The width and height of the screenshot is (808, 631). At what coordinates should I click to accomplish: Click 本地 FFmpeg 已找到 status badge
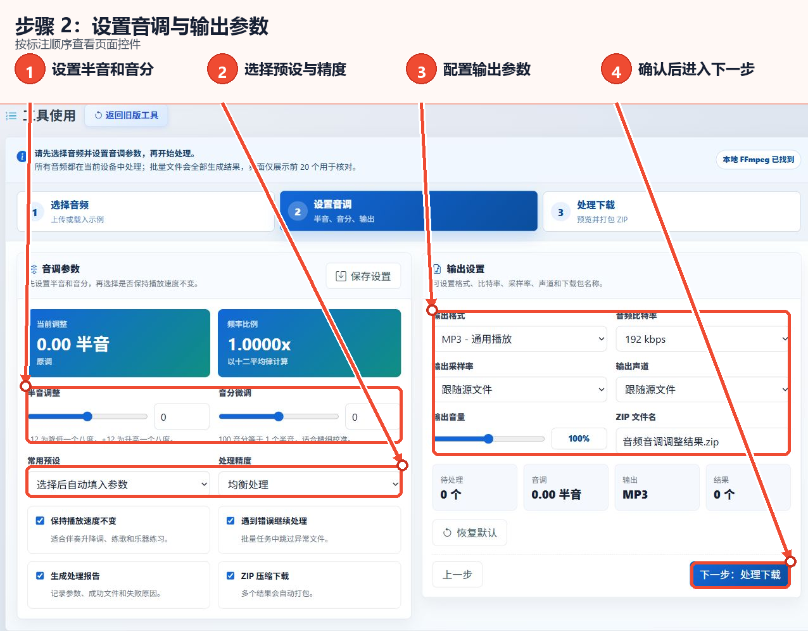coord(759,160)
